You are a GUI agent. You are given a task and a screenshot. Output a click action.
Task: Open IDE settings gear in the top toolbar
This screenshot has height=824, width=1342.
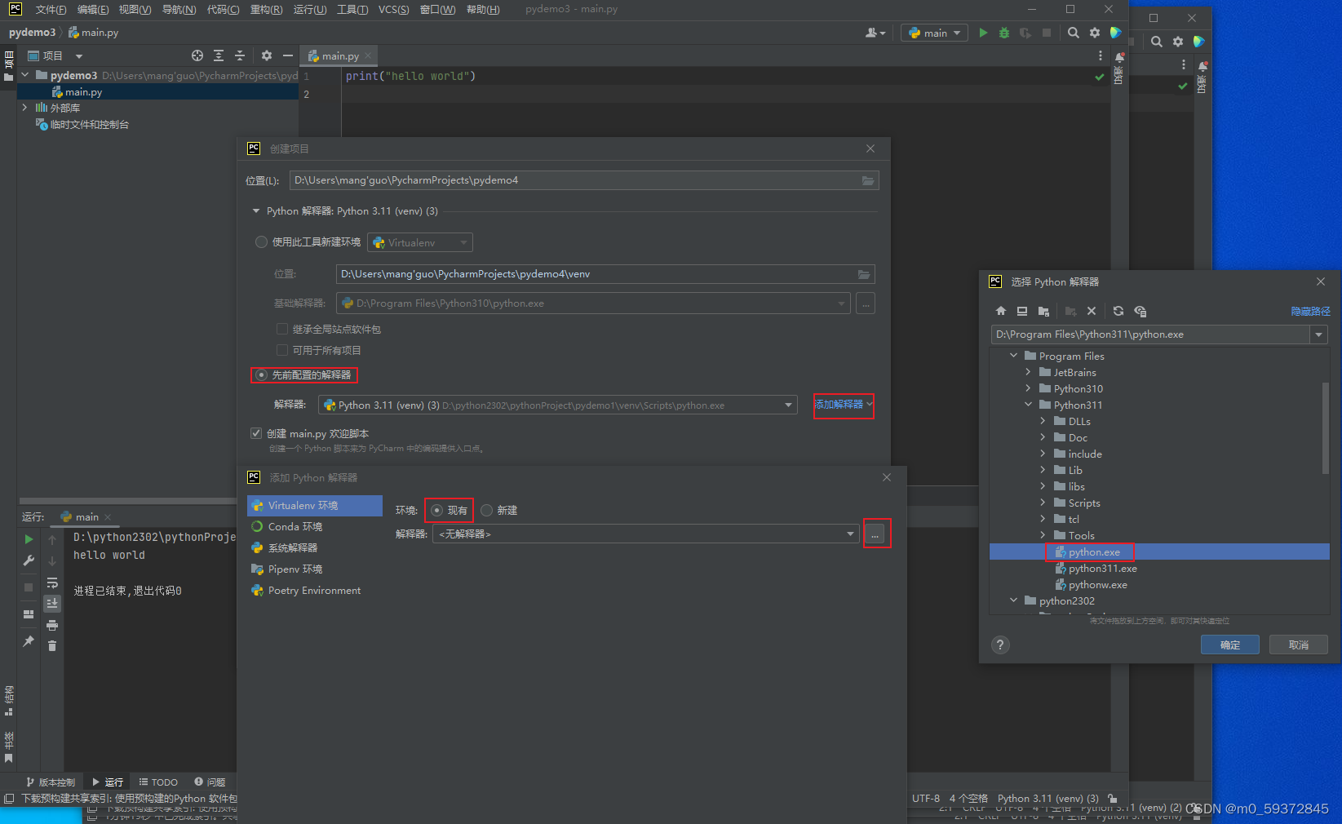click(x=1095, y=33)
